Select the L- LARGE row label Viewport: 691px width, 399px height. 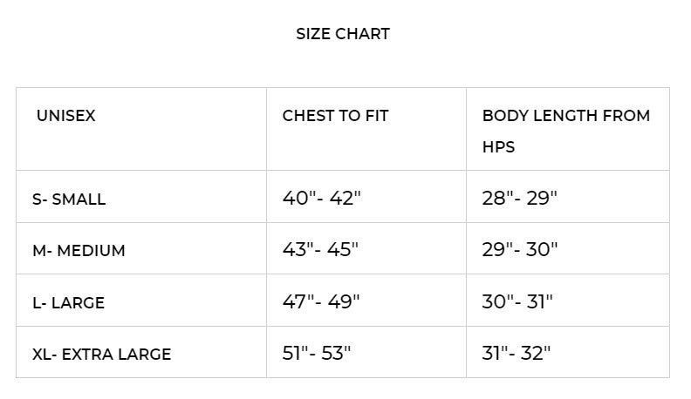click(68, 303)
